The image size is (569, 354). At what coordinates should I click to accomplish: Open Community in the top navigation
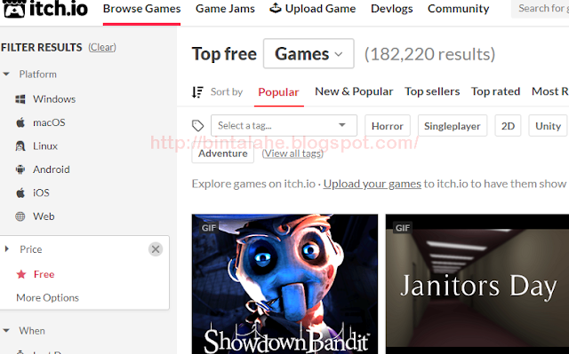click(459, 9)
